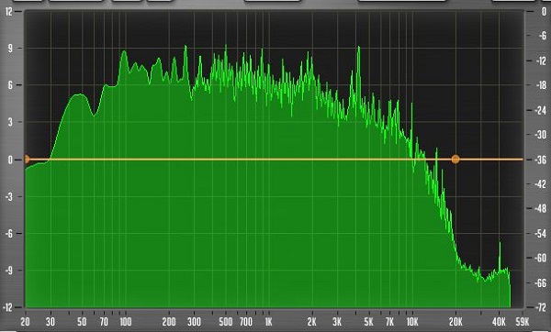Click the 500 frequency axis label

click(x=225, y=322)
